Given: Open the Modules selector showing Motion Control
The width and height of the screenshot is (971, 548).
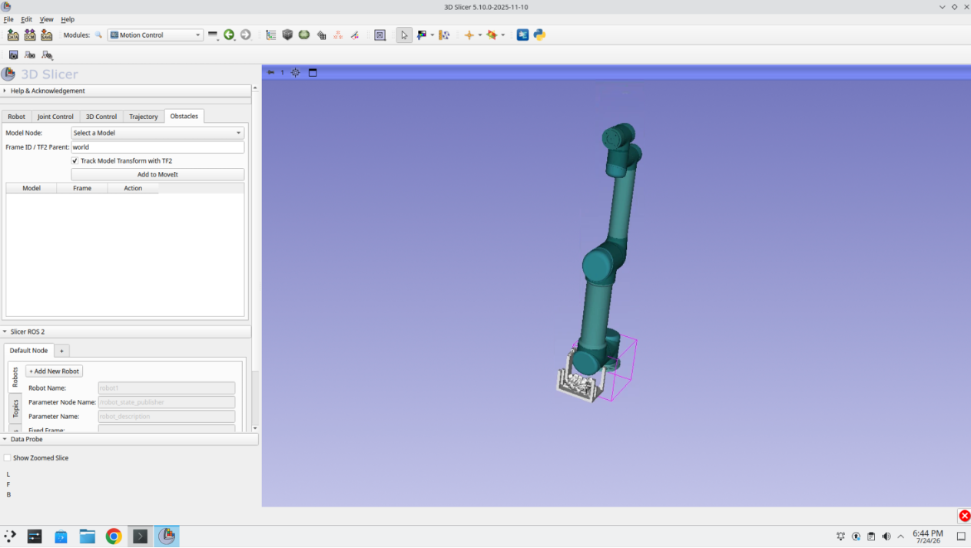Looking at the screenshot, I should tap(155, 35).
